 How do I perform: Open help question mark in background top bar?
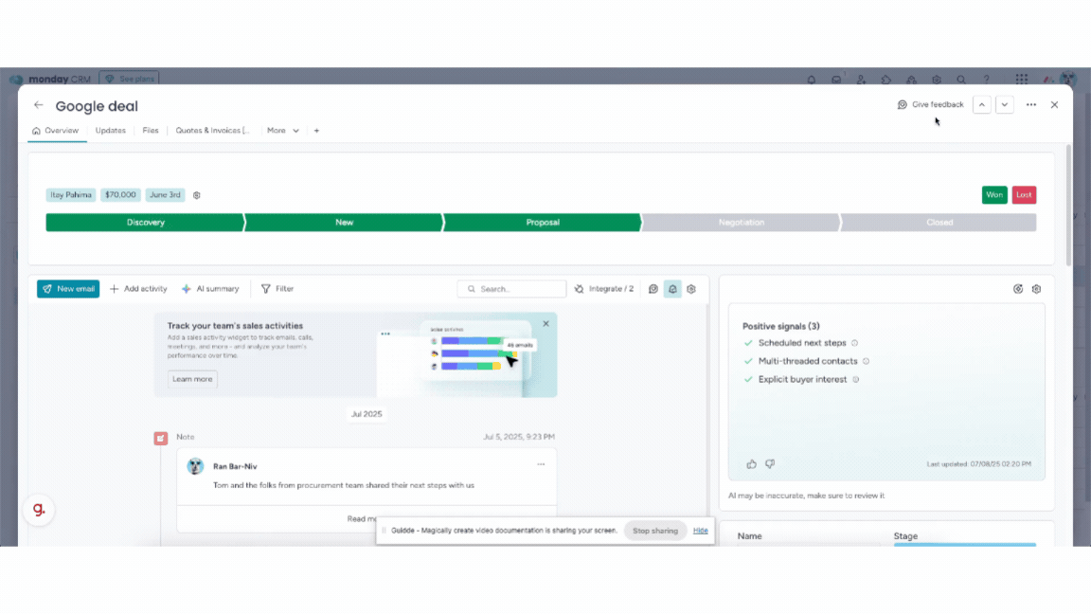tap(986, 80)
